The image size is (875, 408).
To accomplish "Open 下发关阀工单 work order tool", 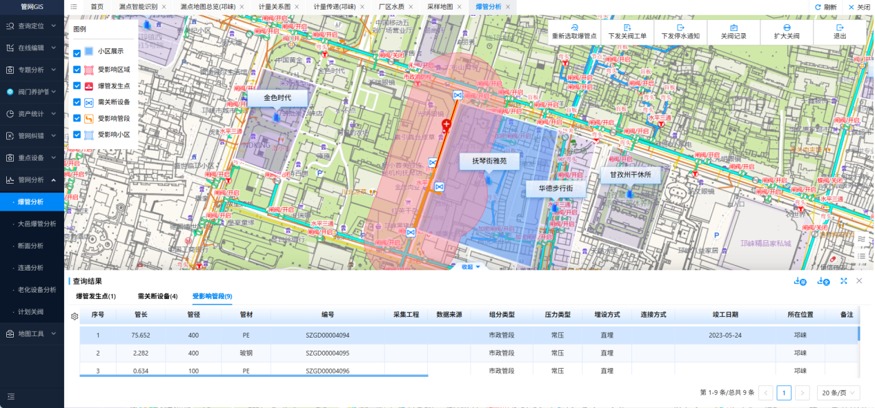I will click(627, 28).
